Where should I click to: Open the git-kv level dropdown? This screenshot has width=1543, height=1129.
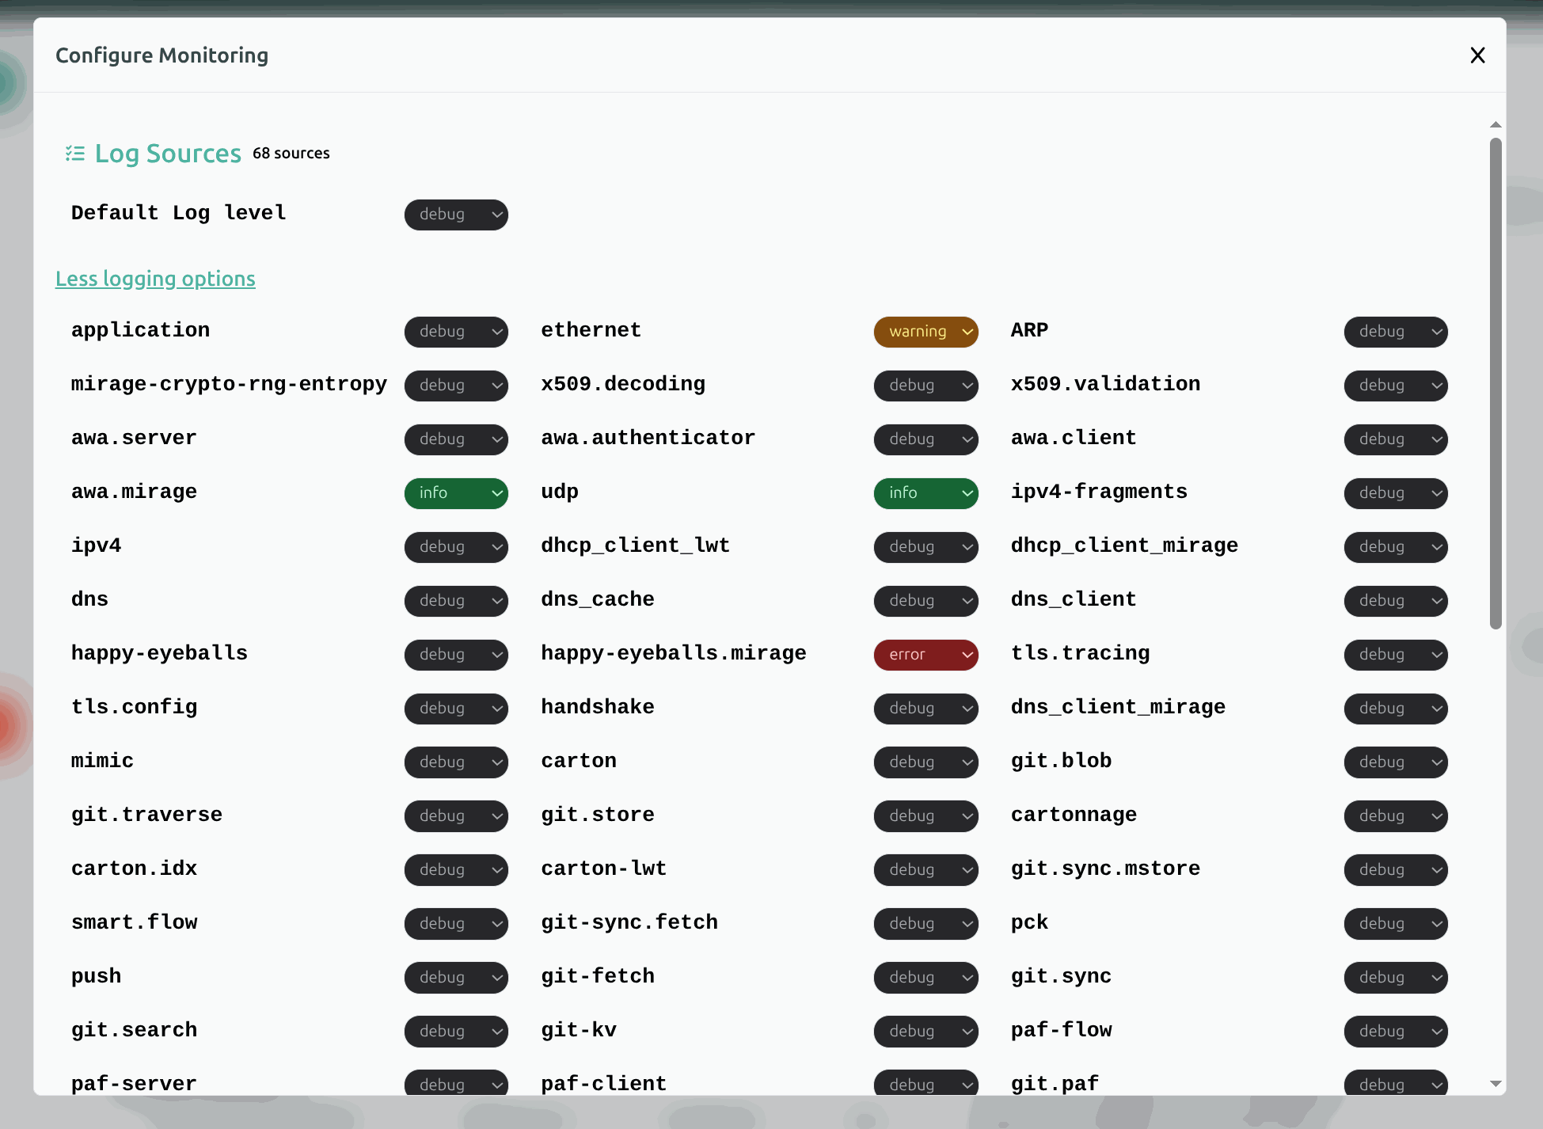tap(925, 1032)
